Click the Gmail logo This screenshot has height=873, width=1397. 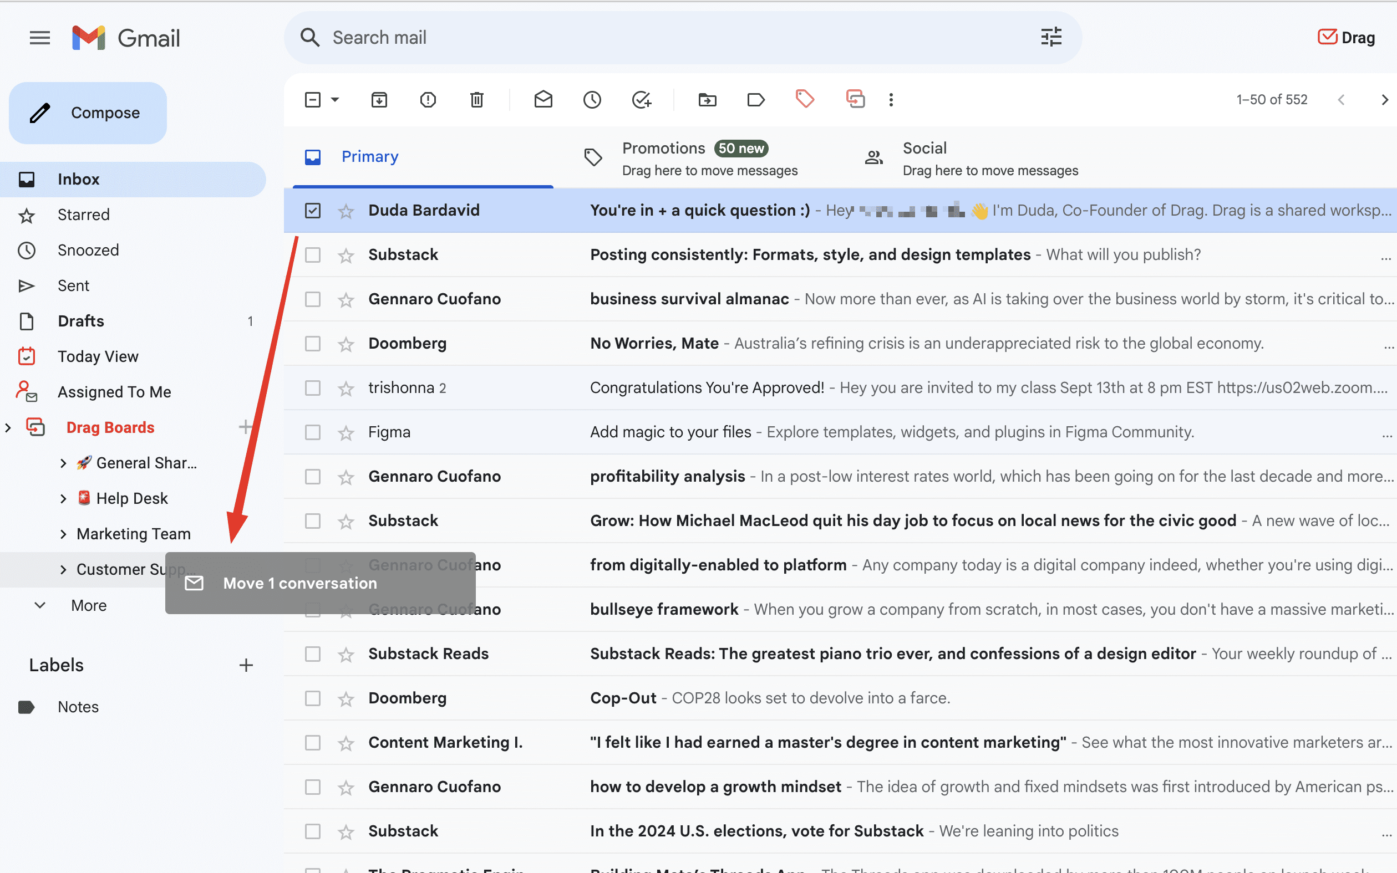click(x=126, y=38)
